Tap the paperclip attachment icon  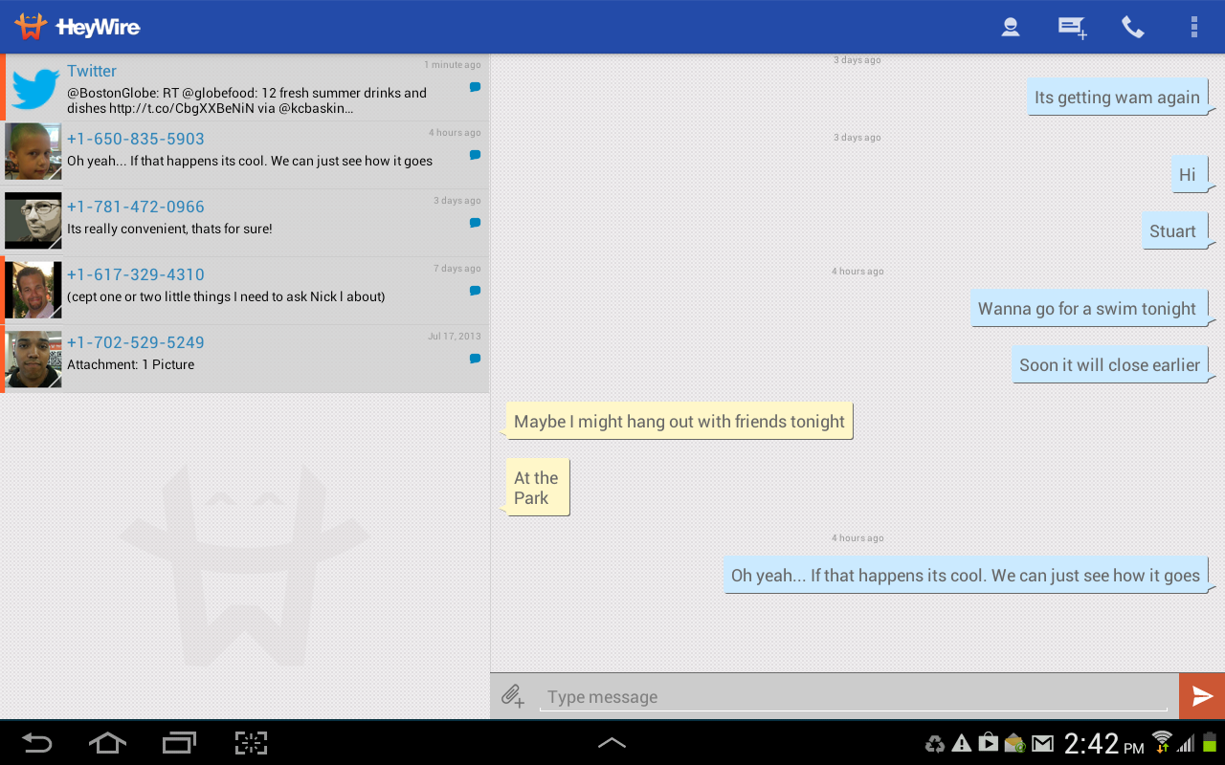point(513,696)
